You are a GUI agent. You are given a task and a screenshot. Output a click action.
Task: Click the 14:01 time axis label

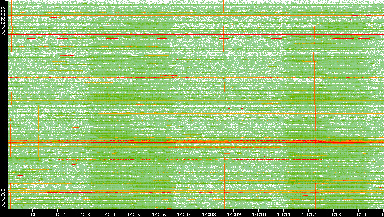33,214
